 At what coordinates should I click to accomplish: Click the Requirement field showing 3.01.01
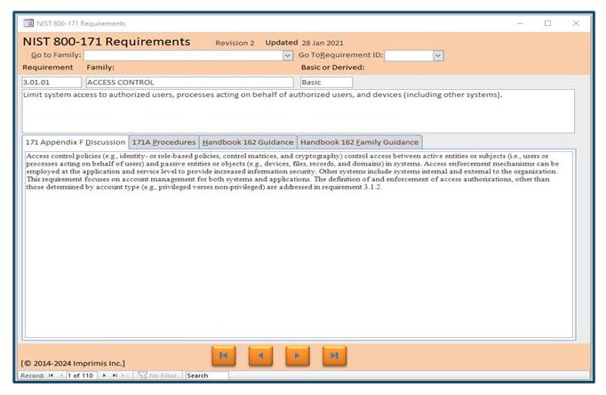(52, 82)
